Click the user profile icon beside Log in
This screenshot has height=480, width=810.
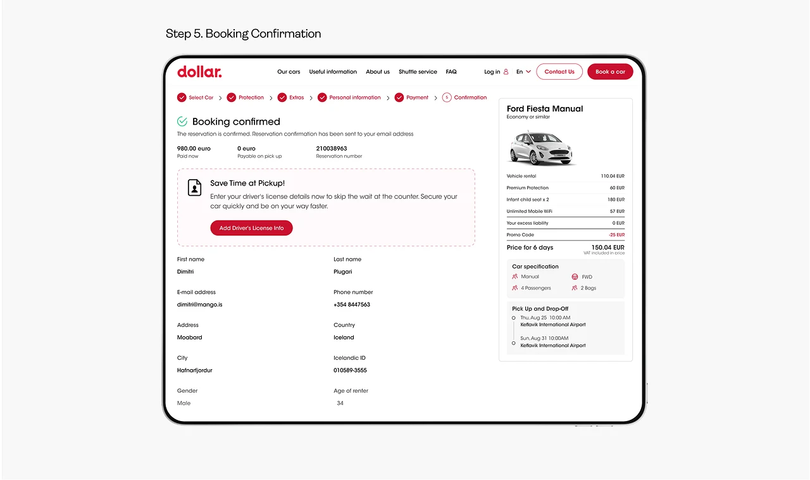506,72
